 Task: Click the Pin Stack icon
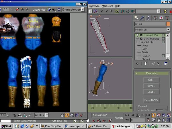tap(138, 64)
